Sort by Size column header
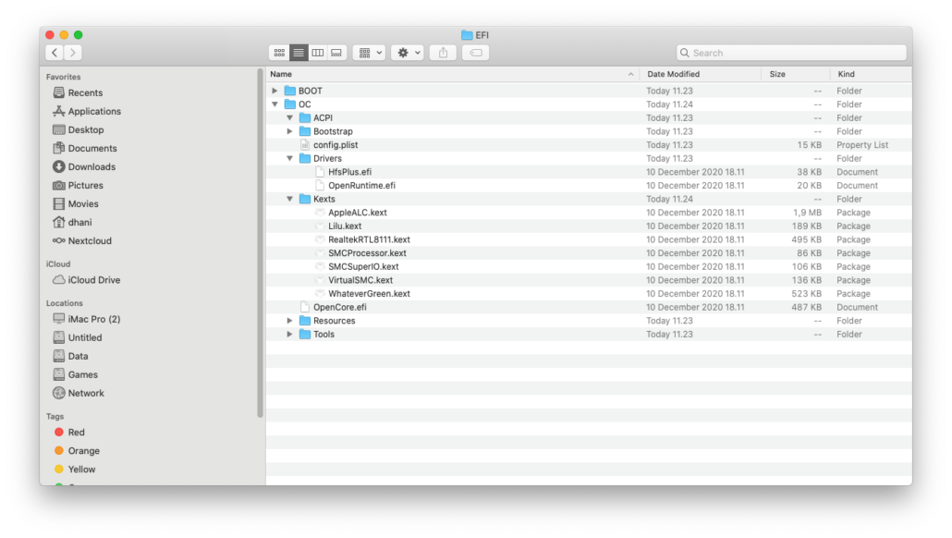The image size is (952, 538). coord(777,74)
